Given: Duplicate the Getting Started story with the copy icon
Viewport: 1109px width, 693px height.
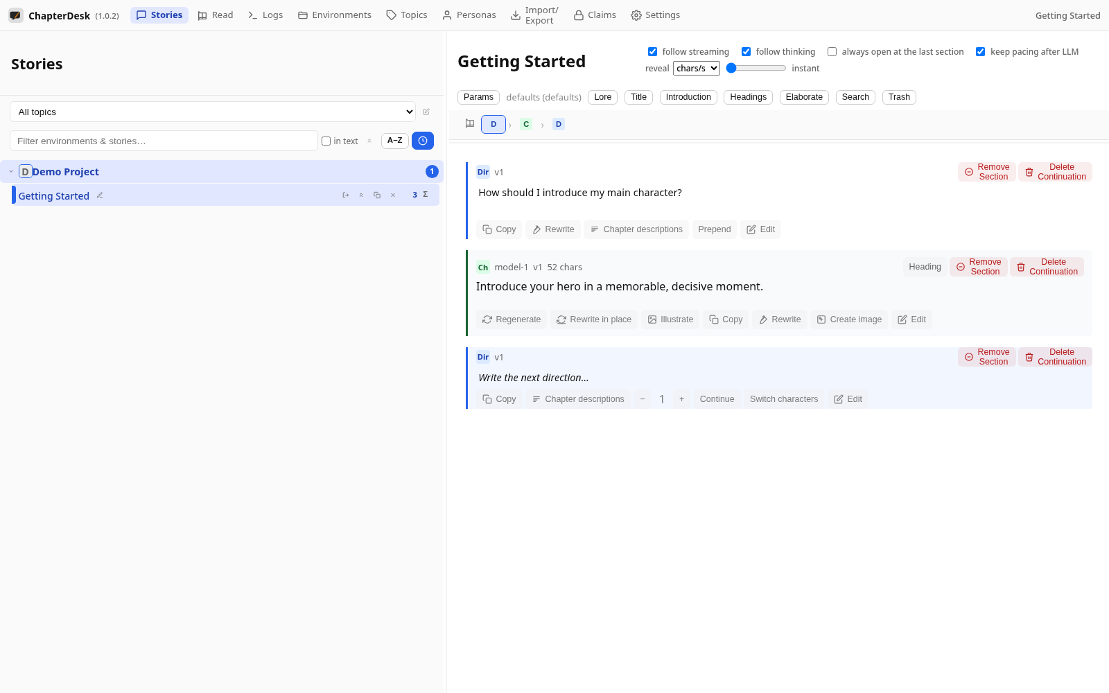Looking at the screenshot, I should [377, 195].
